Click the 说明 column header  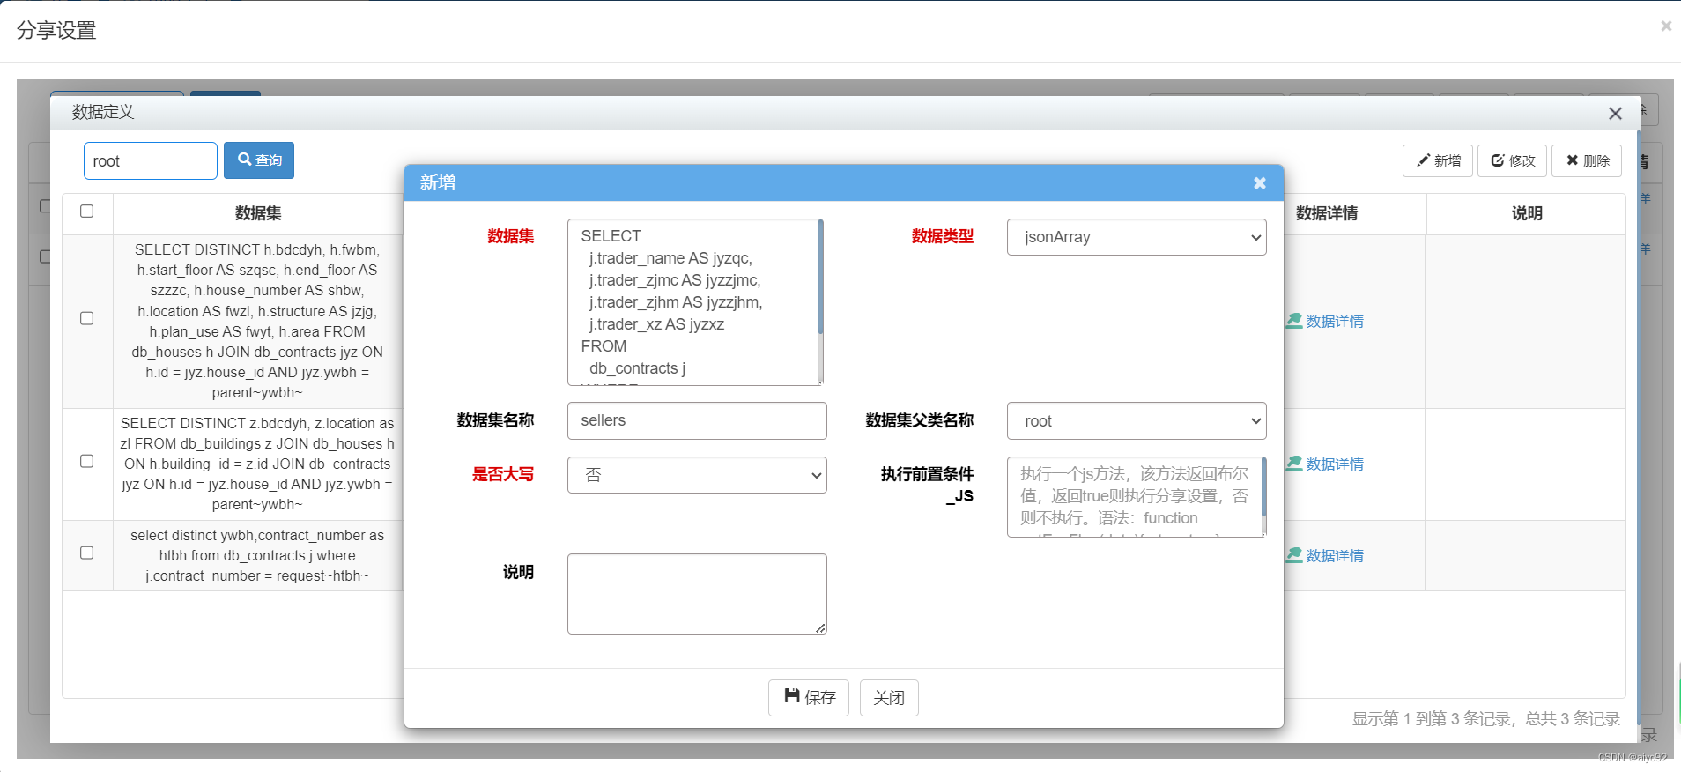(1527, 213)
